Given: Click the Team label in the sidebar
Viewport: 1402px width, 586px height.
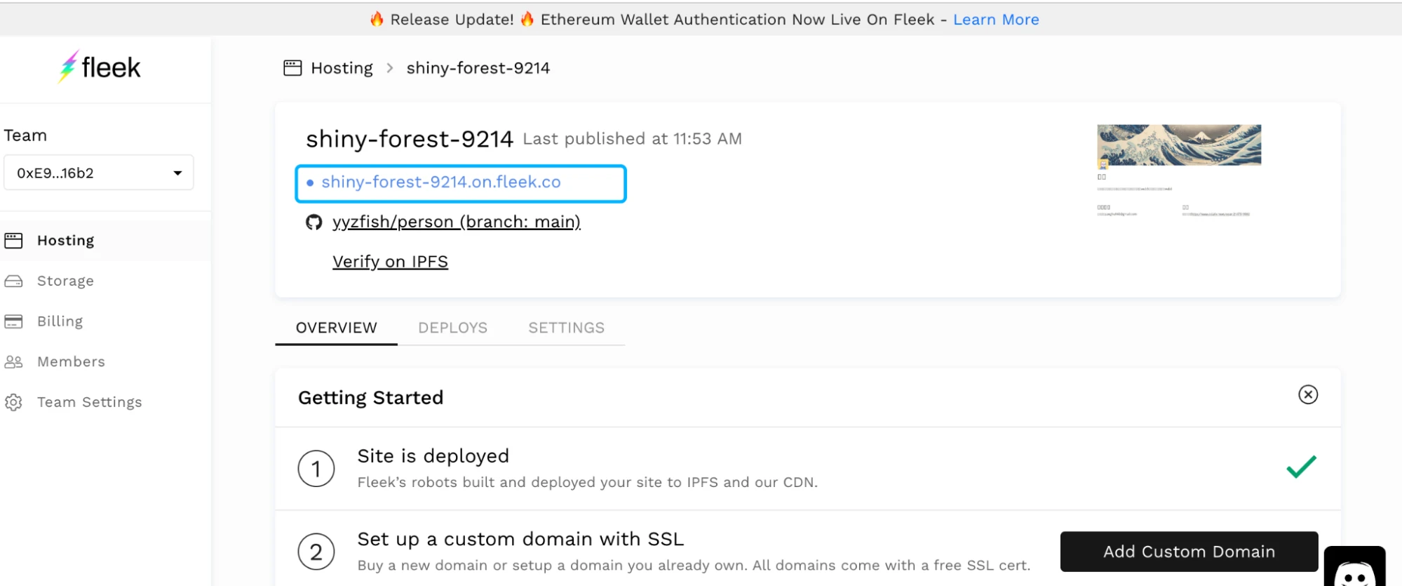Looking at the screenshot, I should tap(25, 135).
